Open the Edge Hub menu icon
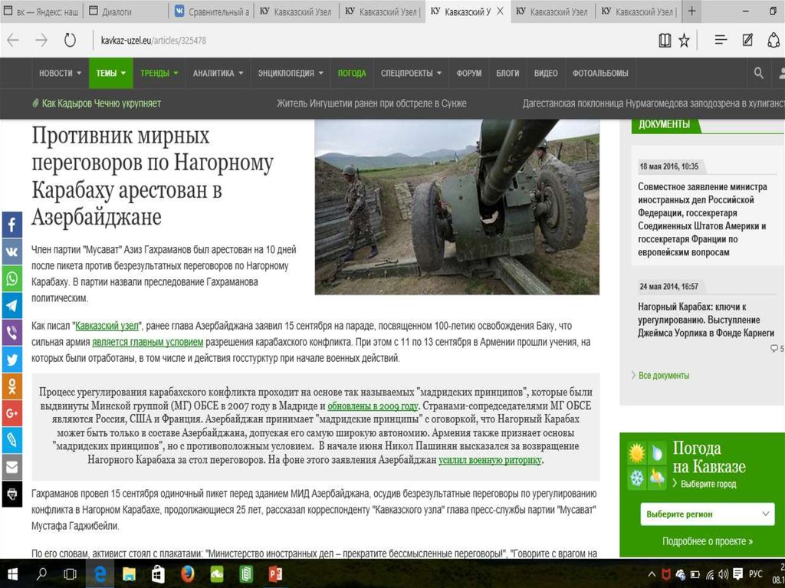785x588 pixels. click(x=721, y=40)
